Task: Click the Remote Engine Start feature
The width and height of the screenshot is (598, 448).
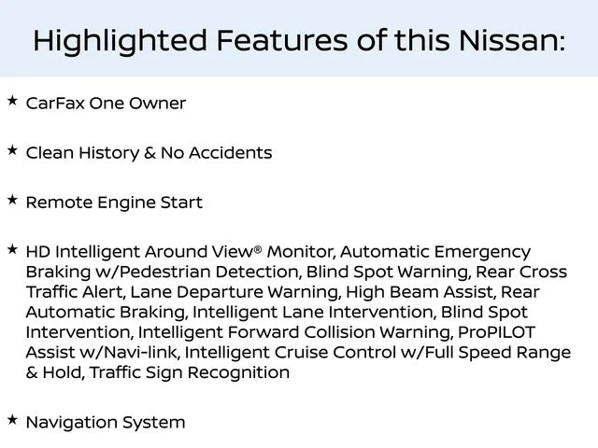Action: (114, 203)
